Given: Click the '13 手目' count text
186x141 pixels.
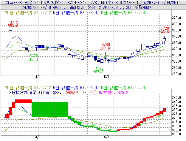Looking at the screenshot, I should [x=89, y=92].
